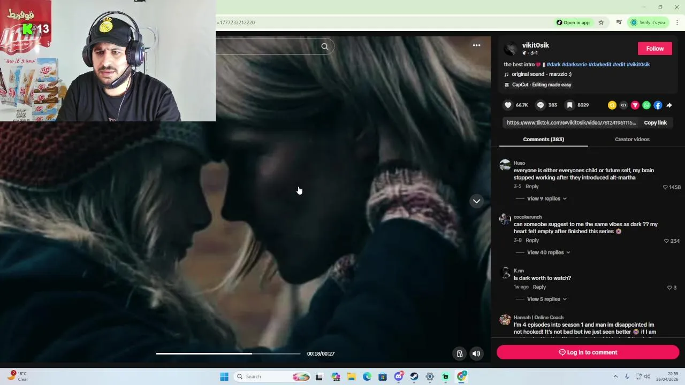Open vikit0sik's profile avatar
The height and width of the screenshot is (385, 685).
(x=511, y=49)
